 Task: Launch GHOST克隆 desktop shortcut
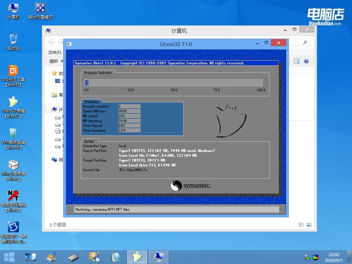[x=13, y=107]
